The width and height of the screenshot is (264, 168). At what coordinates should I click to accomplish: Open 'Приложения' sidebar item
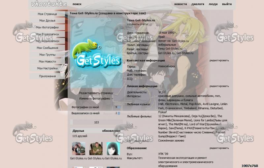point(47,76)
